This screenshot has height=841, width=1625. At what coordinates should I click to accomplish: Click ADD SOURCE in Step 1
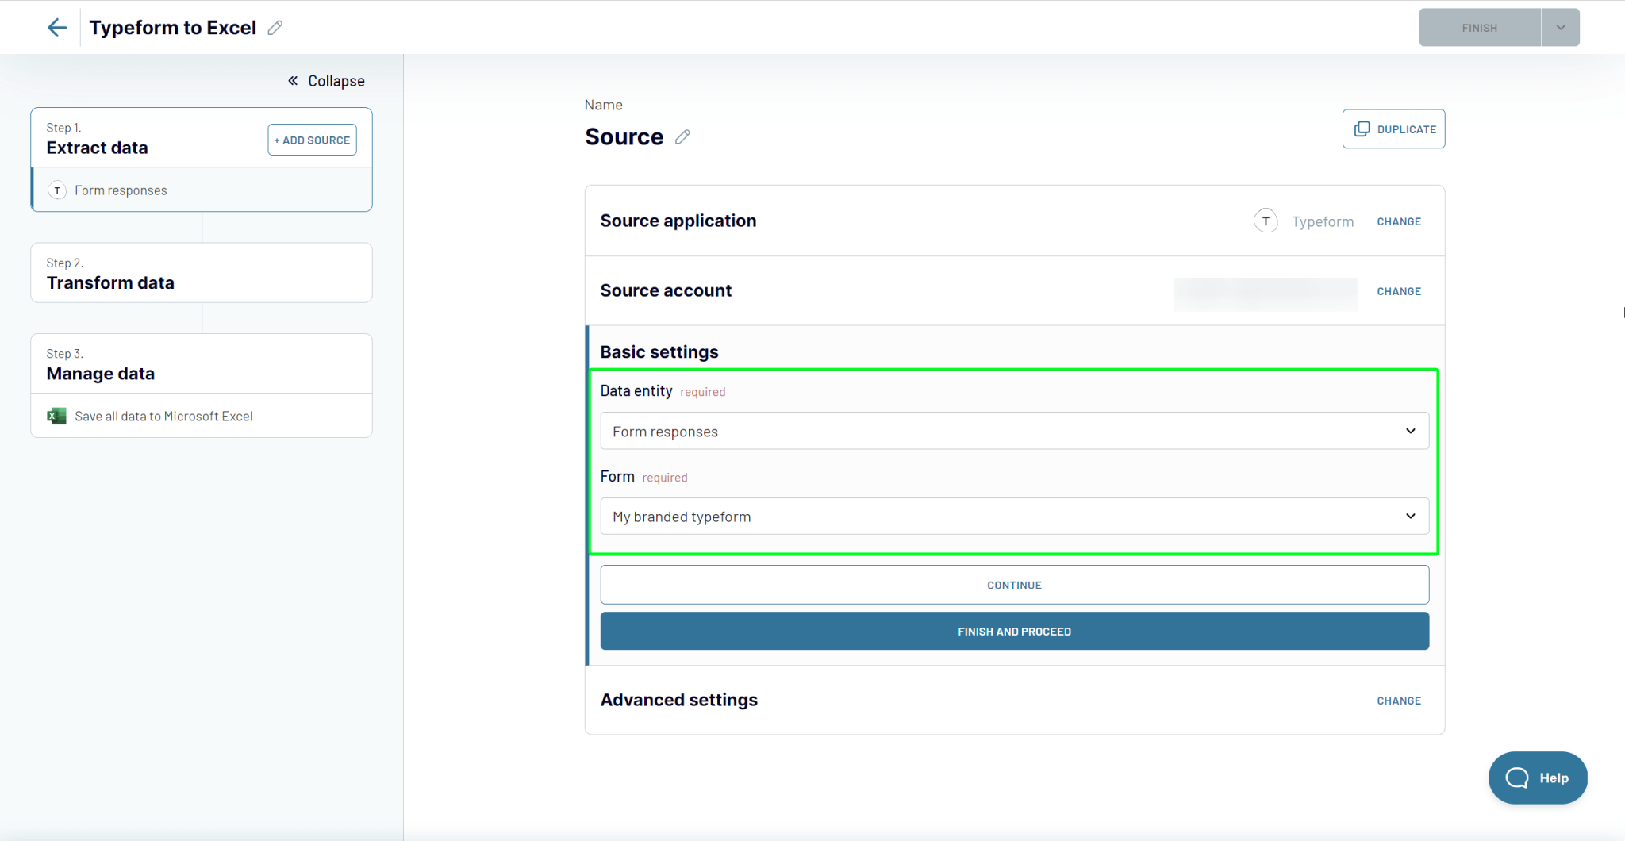[x=311, y=140]
